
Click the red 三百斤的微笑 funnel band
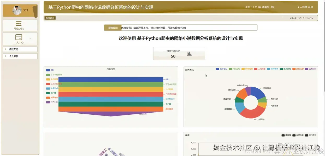tap(111, 94)
